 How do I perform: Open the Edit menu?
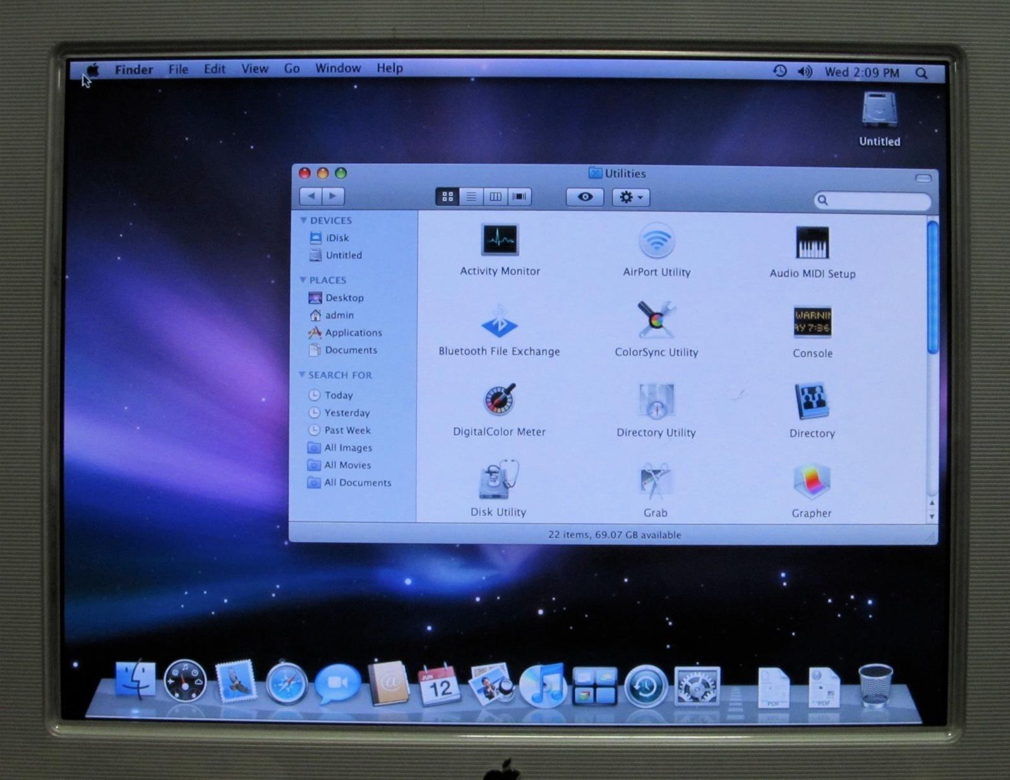[214, 69]
